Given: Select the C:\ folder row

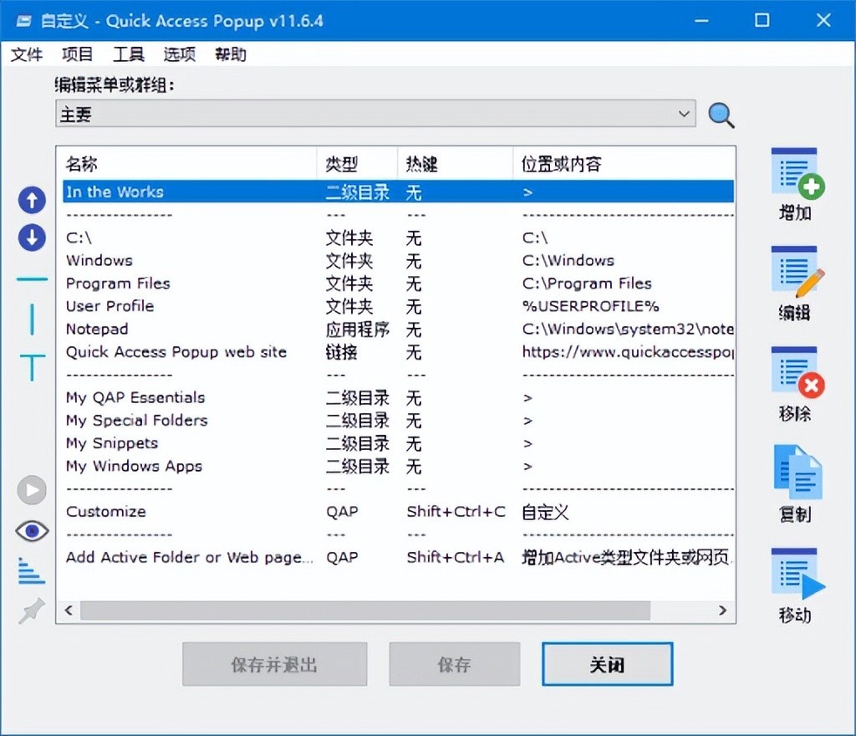Looking at the screenshot, I should click(399, 238).
